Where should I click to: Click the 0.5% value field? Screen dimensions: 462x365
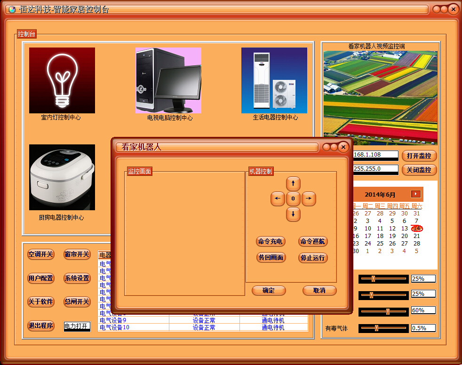(x=423, y=328)
